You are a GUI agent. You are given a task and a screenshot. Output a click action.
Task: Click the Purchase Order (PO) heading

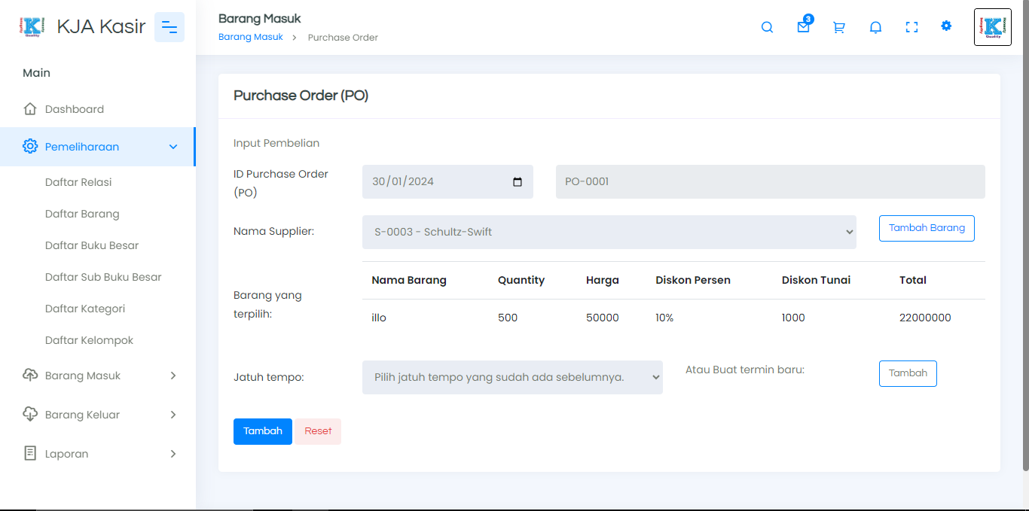[301, 96]
